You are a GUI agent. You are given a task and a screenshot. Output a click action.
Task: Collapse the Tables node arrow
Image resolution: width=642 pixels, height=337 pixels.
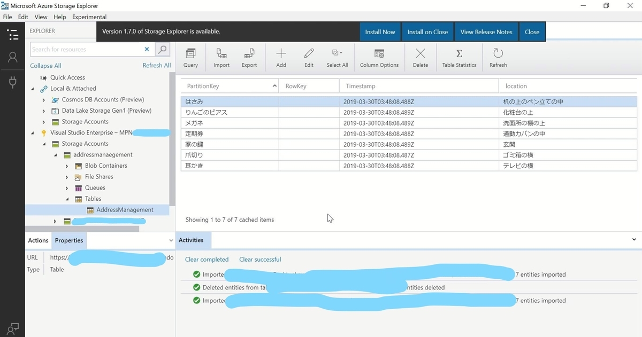tap(67, 199)
